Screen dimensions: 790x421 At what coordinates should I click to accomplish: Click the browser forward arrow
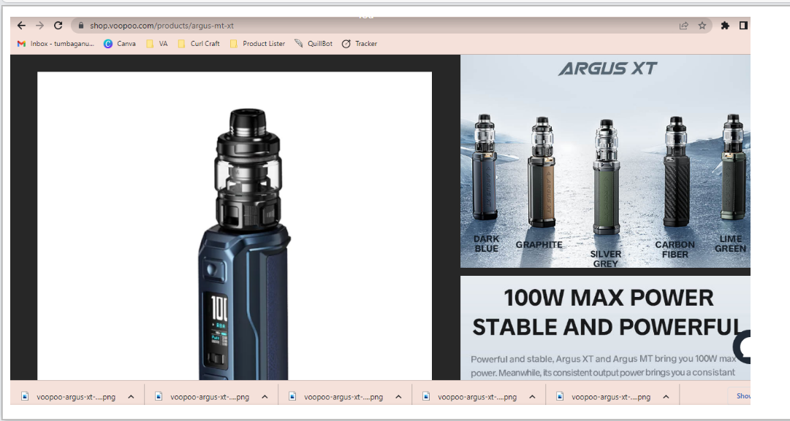point(39,26)
